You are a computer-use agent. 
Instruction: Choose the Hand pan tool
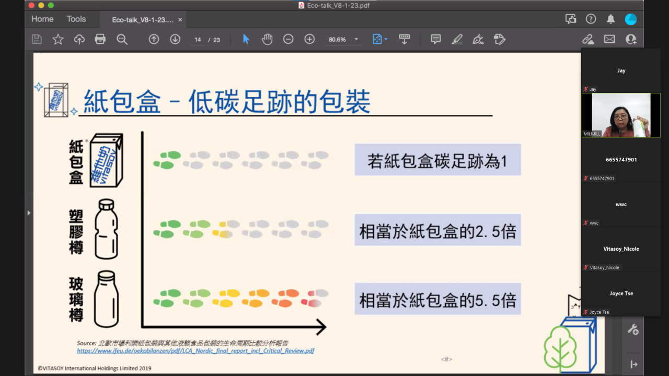(x=267, y=39)
